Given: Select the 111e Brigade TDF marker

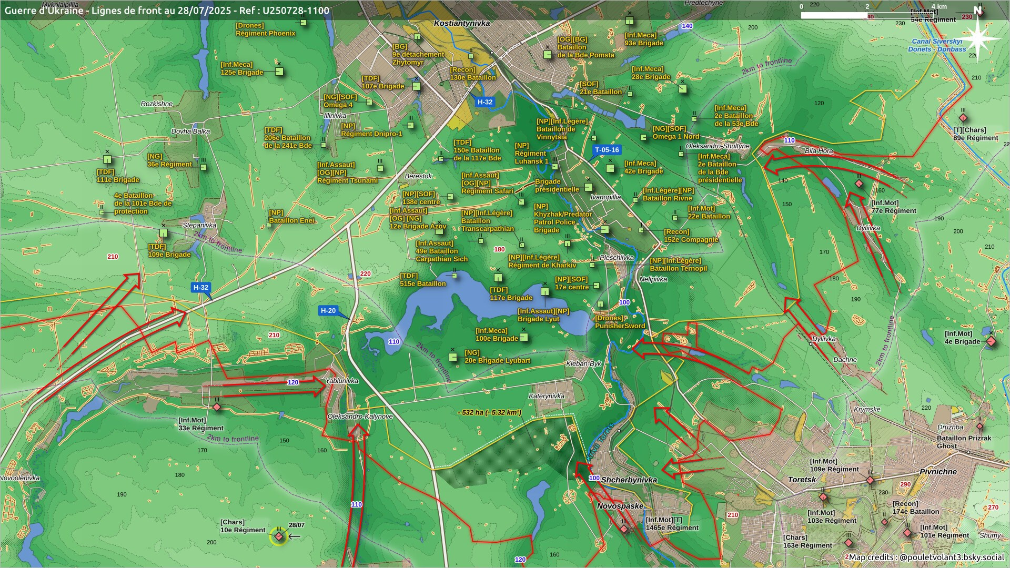Looking at the screenshot, I should tap(107, 159).
